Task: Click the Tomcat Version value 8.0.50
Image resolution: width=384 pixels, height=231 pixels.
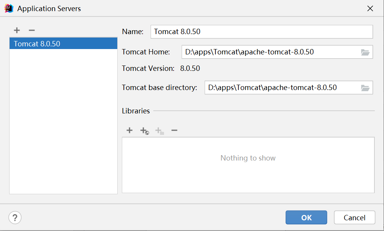Action: click(190, 69)
